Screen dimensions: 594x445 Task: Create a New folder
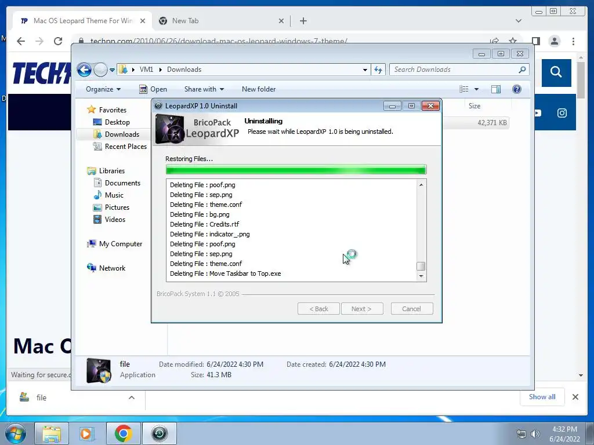[259, 89]
